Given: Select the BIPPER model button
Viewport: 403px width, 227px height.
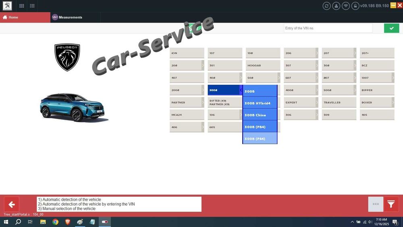Looking at the screenshot, I should [377, 90].
